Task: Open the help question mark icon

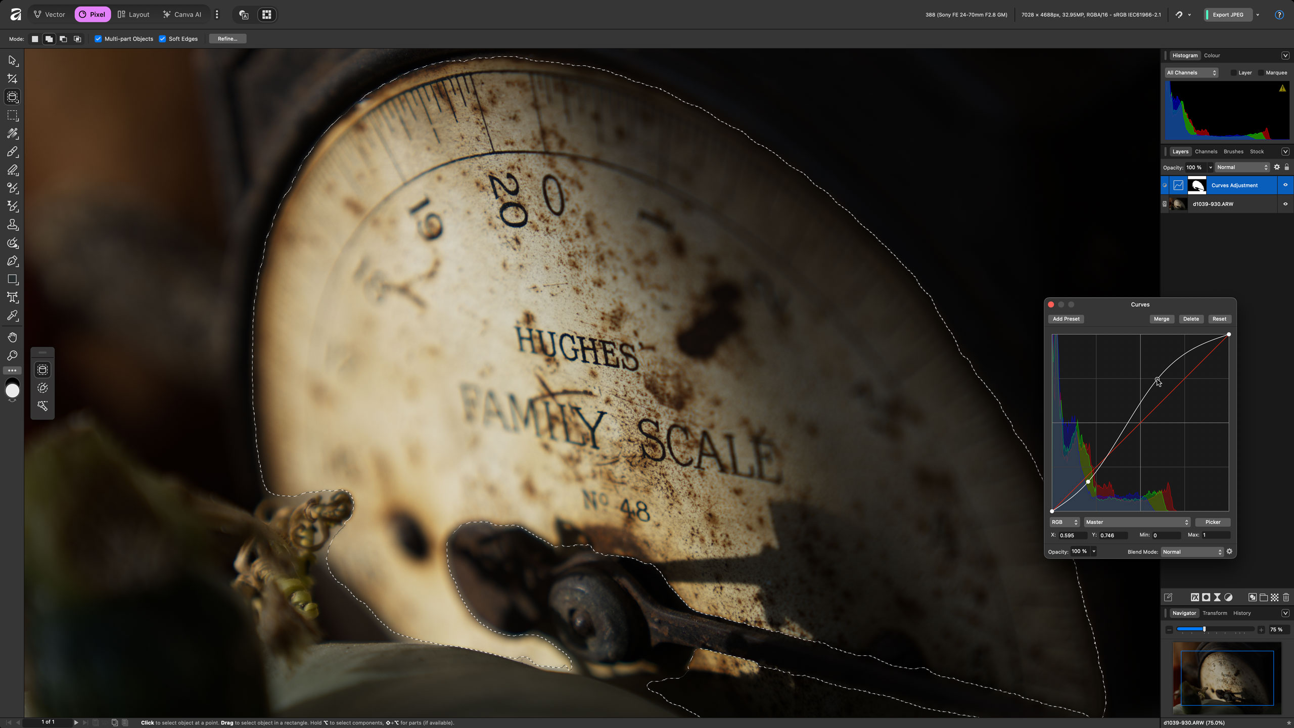Action: (1279, 15)
